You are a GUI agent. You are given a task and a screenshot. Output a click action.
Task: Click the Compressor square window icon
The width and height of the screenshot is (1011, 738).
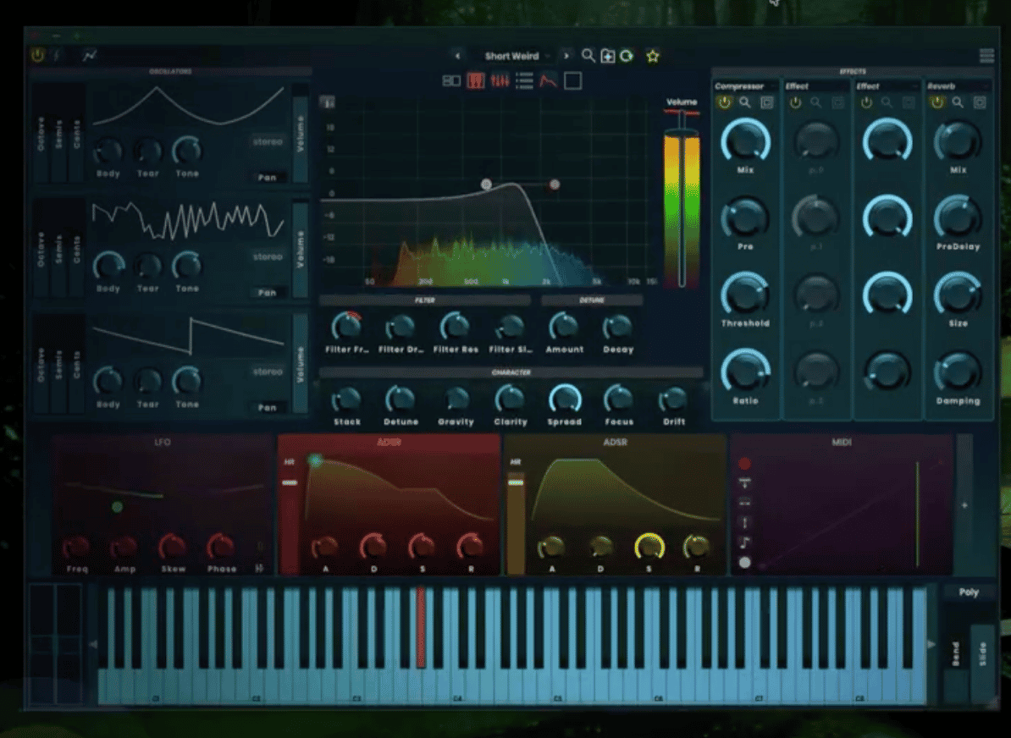tap(766, 102)
